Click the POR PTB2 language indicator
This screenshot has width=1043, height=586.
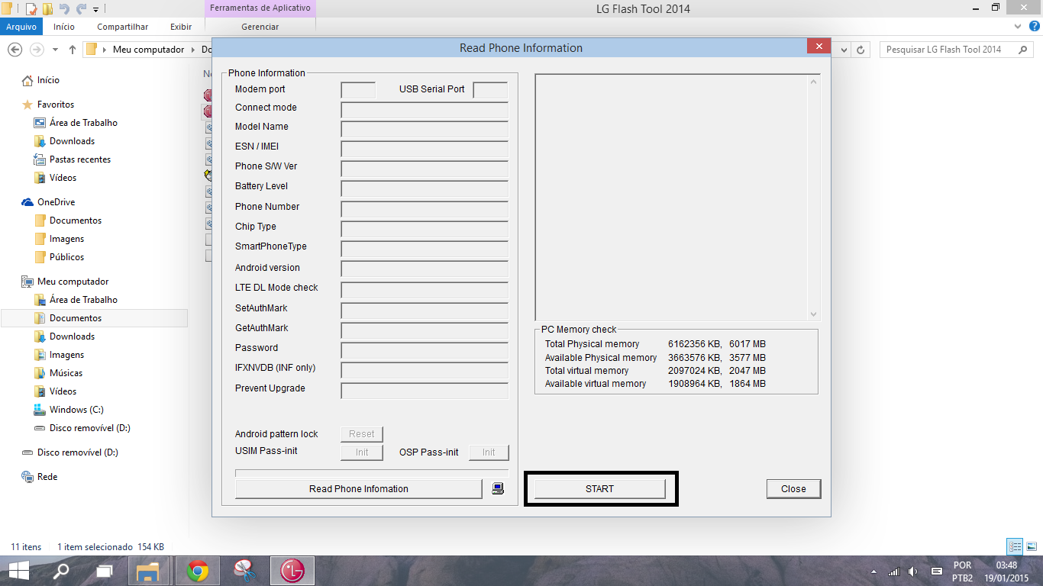coord(963,572)
